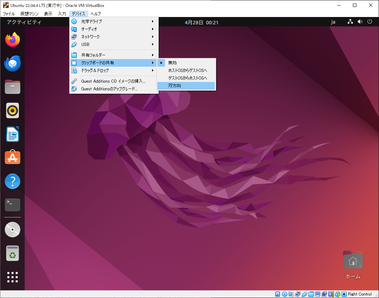Open the Files manager in the dock
379x298 pixels.
pos(13,87)
